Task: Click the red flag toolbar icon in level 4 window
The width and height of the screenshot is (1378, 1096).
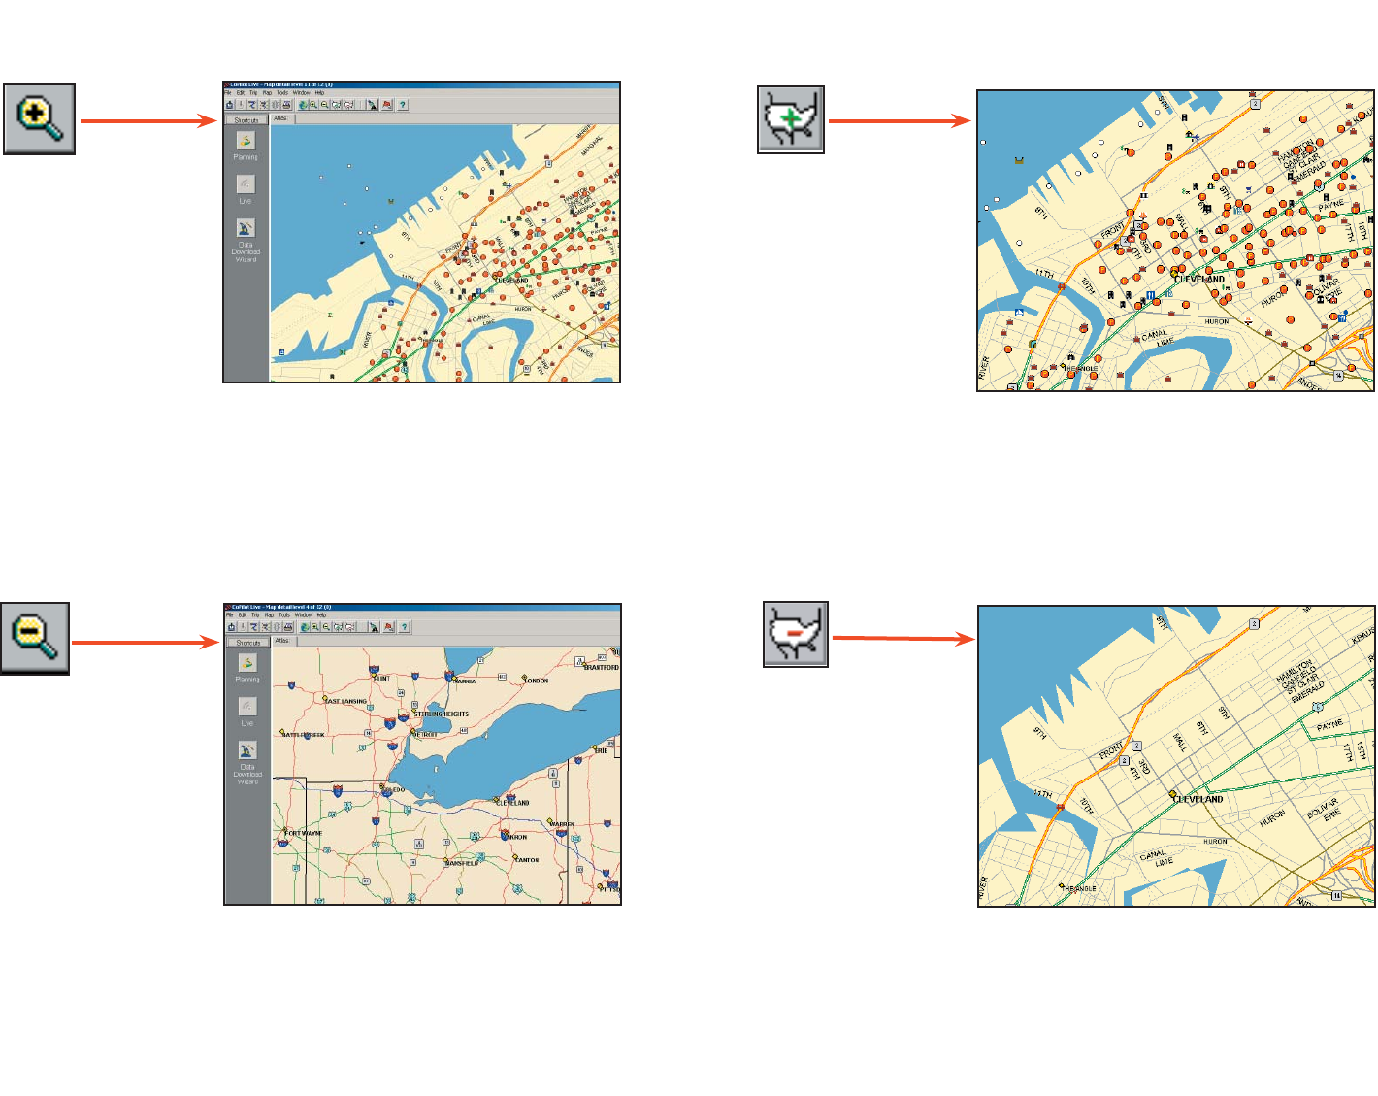Action: click(389, 627)
